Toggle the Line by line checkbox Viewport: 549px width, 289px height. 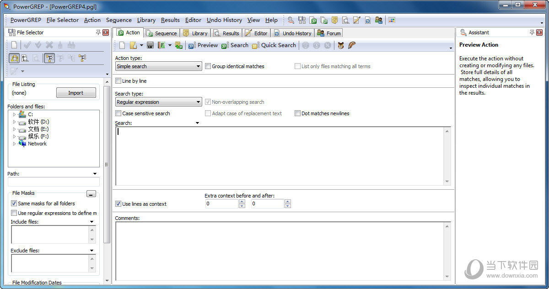(118, 81)
